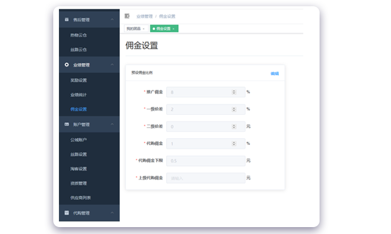Image resolution: width=391 pixels, height=234 pixels.
Task: Adjust the 推广佣金 number stepper arrows
Action: 234,92
